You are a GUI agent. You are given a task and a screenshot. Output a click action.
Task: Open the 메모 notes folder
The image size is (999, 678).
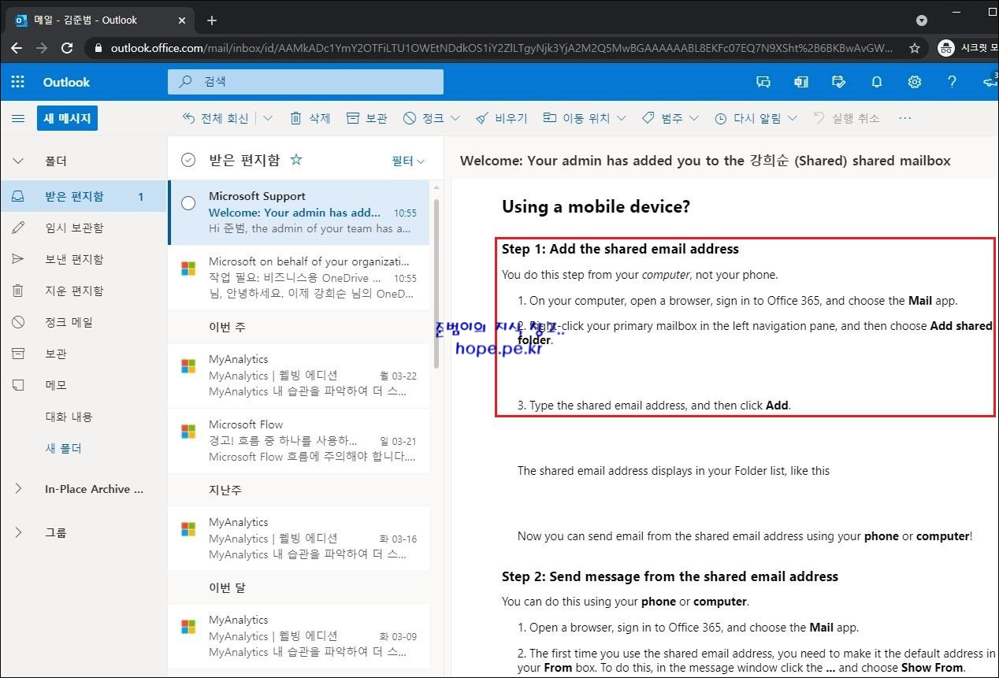pos(84,385)
